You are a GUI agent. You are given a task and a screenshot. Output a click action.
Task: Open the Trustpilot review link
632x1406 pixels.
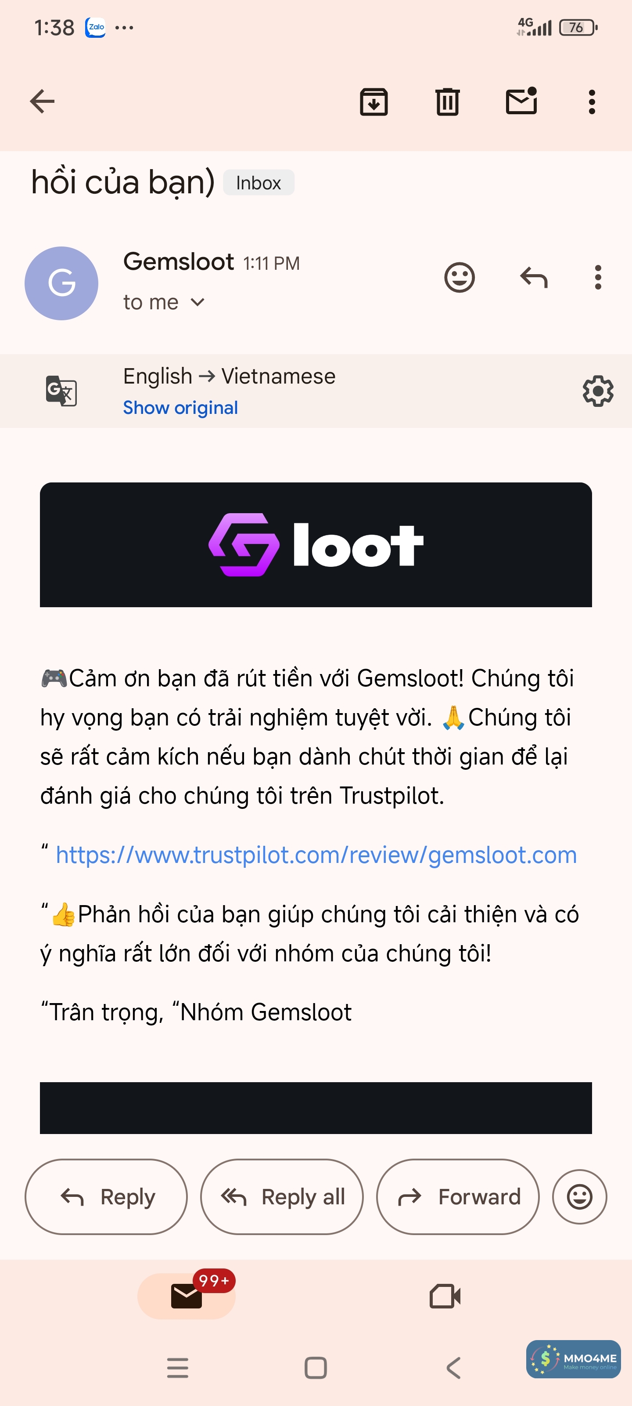tap(316, 855)
